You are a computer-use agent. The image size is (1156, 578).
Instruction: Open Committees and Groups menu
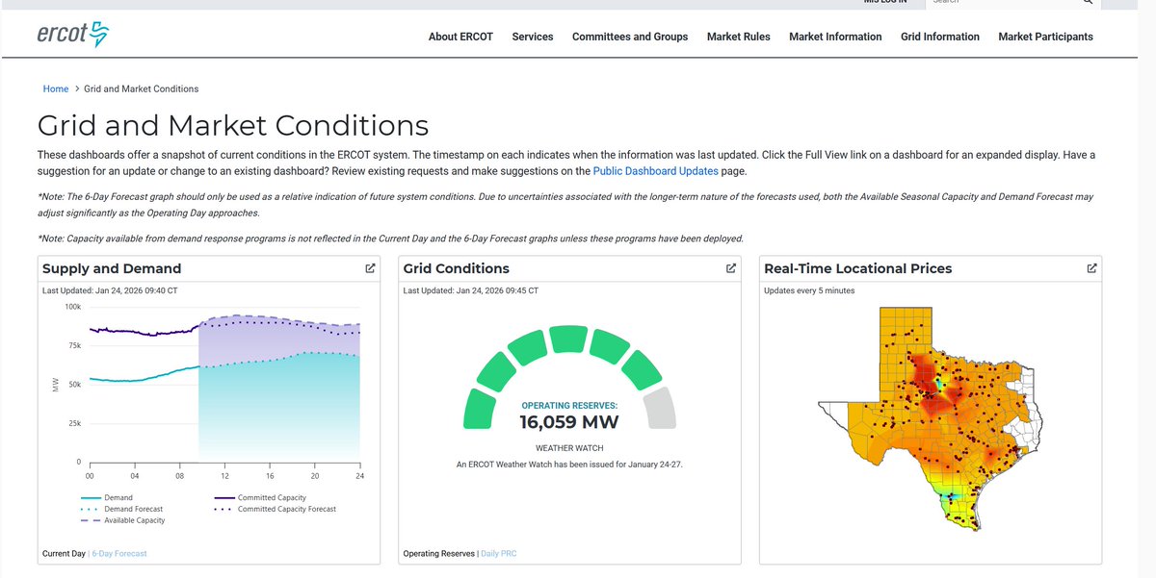(630, 37)
